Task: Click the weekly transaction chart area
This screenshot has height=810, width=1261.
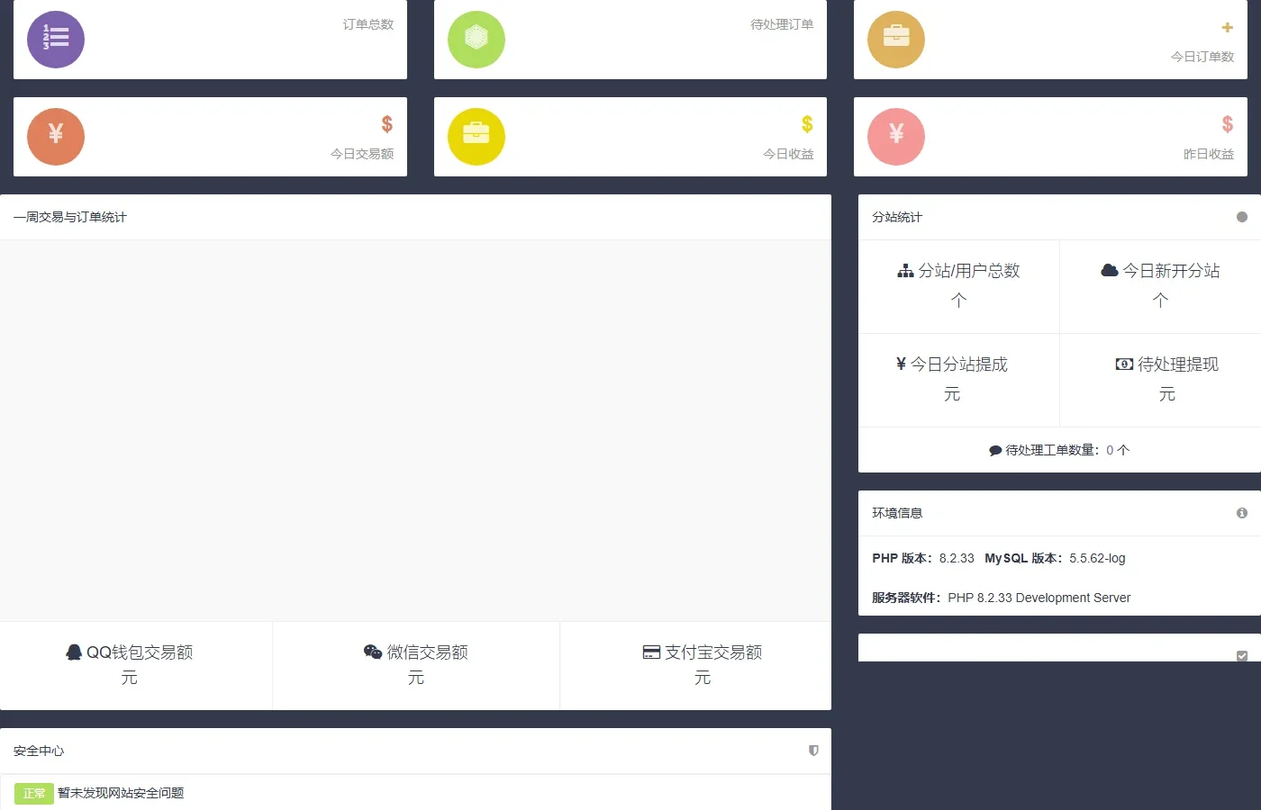Action: (x=415, y=430)
